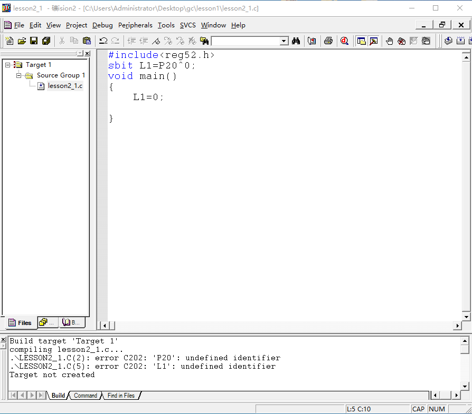This screenshot has width=472, height=414.
Task: Click the output window's scroll up arrow
Action: (x=465, y=341)
